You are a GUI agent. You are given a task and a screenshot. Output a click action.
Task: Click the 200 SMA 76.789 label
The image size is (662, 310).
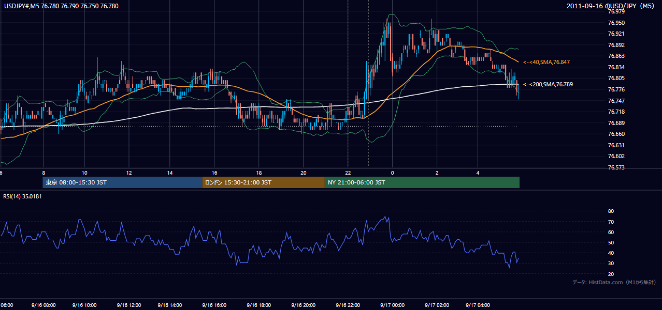click(x=548, y=84)
